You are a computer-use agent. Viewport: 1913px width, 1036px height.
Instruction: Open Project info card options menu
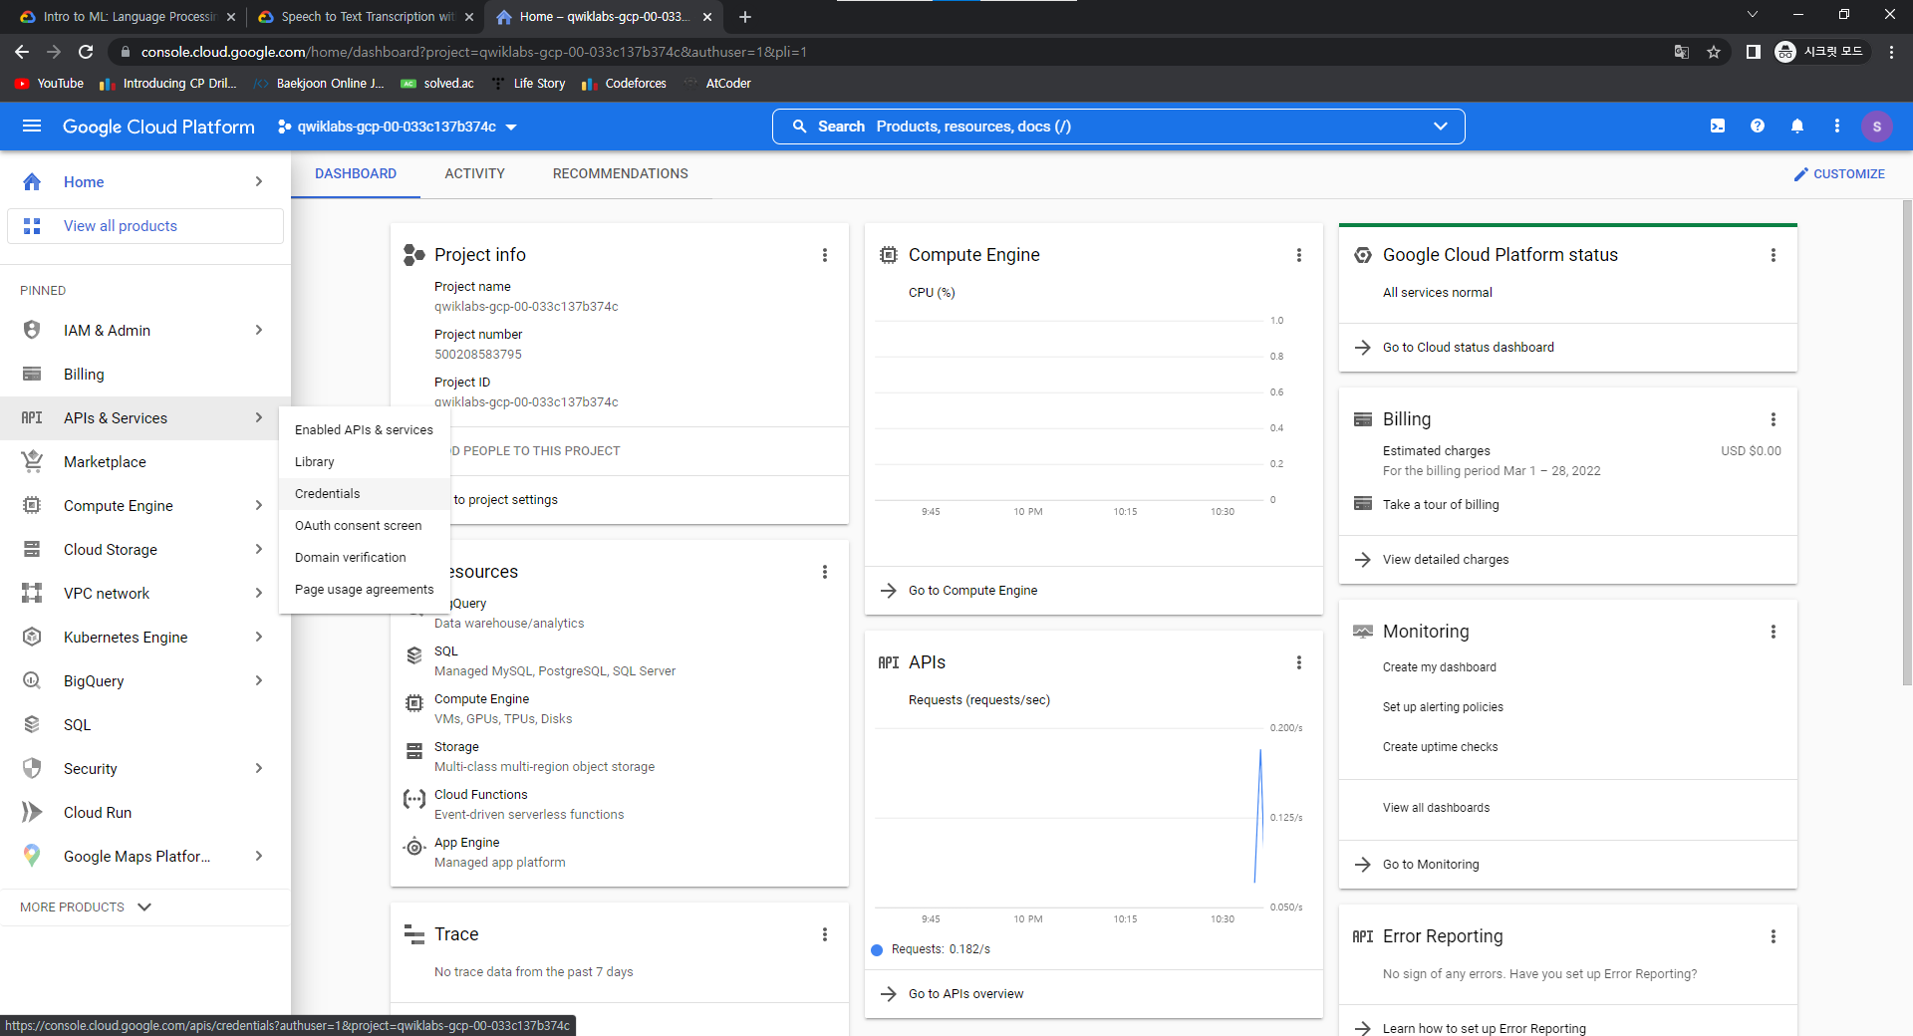(825, 255)
